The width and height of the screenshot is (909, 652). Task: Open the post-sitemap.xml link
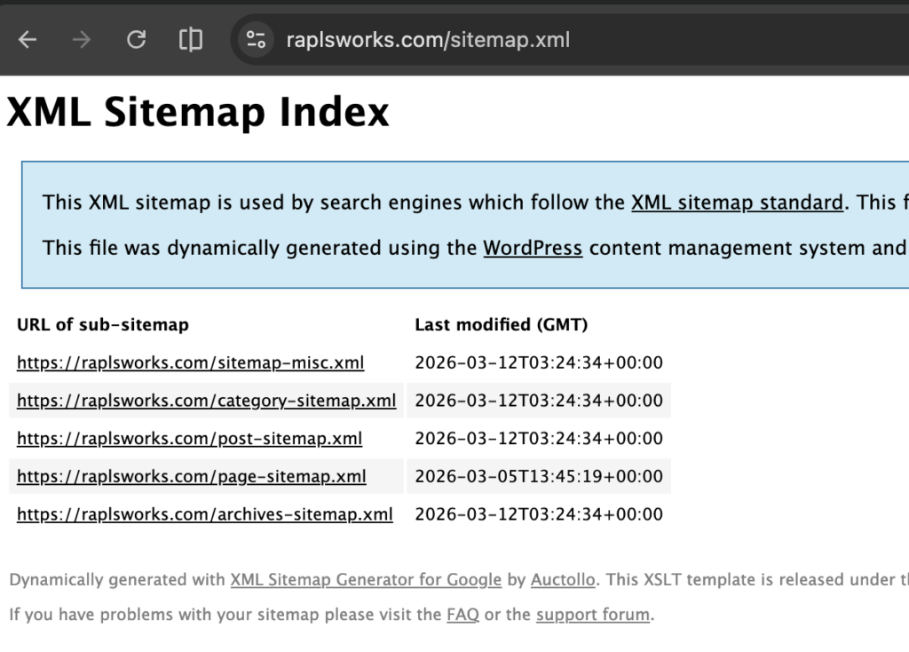click(x=189, y=439)
